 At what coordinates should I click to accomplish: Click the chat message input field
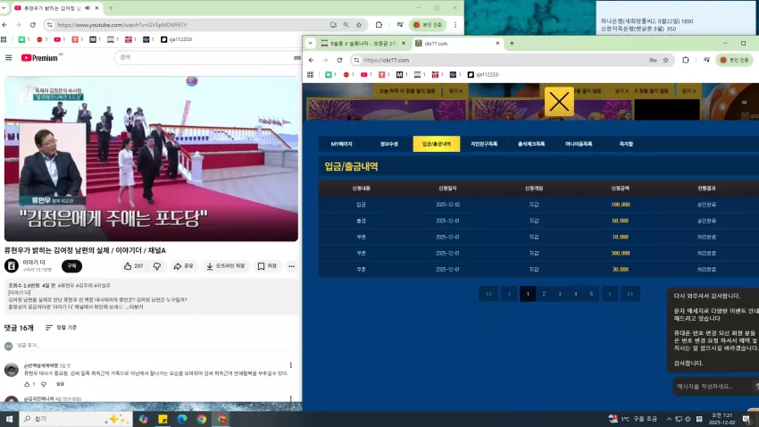click(x=712, y=386)
